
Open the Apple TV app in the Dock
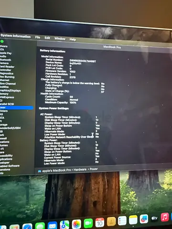154,218
